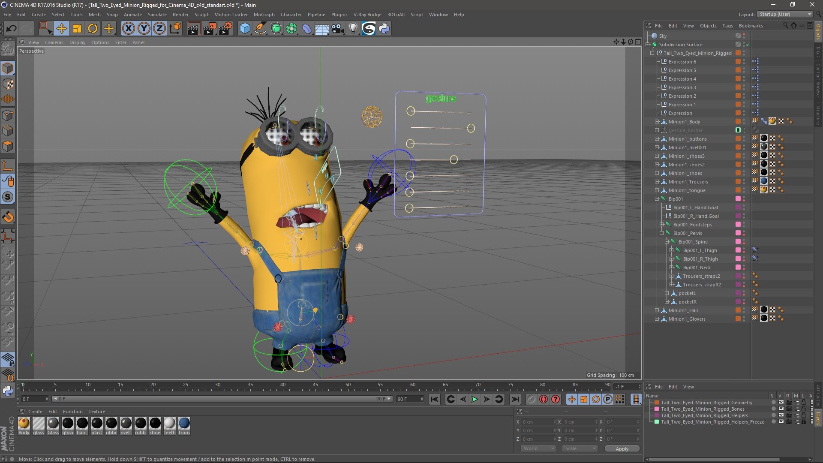The width and height of the screenshot is (823, 463).
Task: Add a Light object icon
Action: (x=353, y=29)
